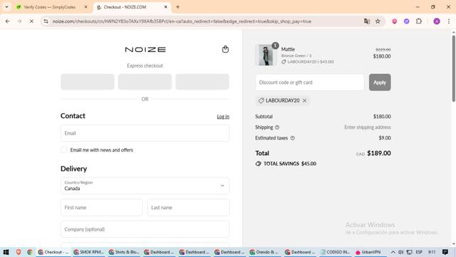The height and width of the screenshot is (257, 456).
Task: Click the Shipping info help icon
Action: (277, 127)
